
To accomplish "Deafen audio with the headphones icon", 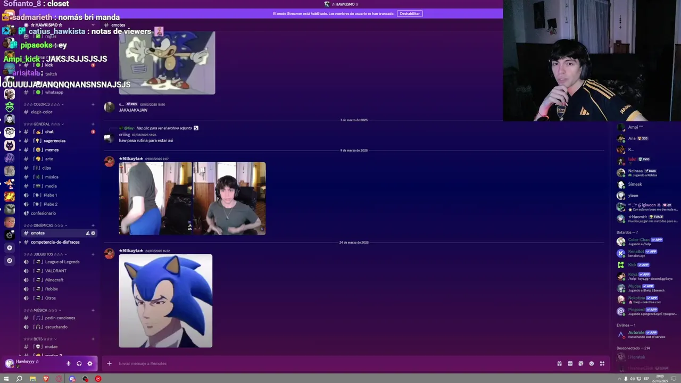I will coord(79,363).
